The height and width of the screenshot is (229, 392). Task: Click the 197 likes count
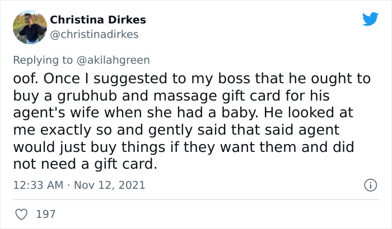point(46,213)
